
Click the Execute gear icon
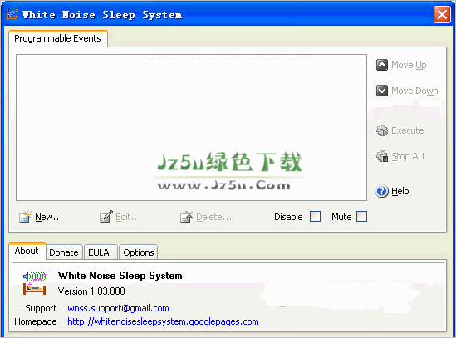coord(382,130)
